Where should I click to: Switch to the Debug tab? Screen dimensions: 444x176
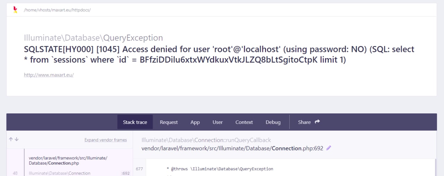click(273, 122)
